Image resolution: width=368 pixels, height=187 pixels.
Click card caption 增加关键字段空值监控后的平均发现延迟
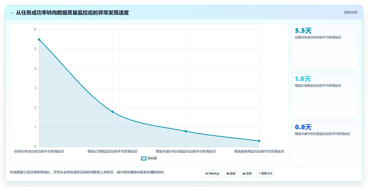[323, 134]
